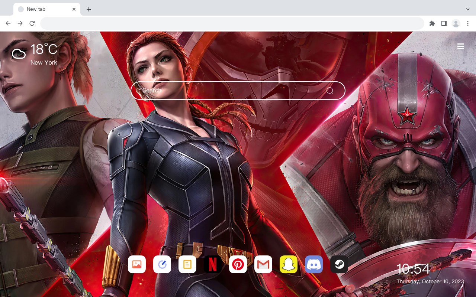The width and height of the screenshot is (476, 297).
Task: Open the Steam shortcut
Action: [339, 264]
